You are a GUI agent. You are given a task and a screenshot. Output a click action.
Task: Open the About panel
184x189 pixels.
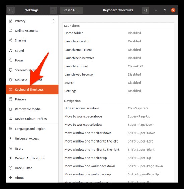(32, 178)
